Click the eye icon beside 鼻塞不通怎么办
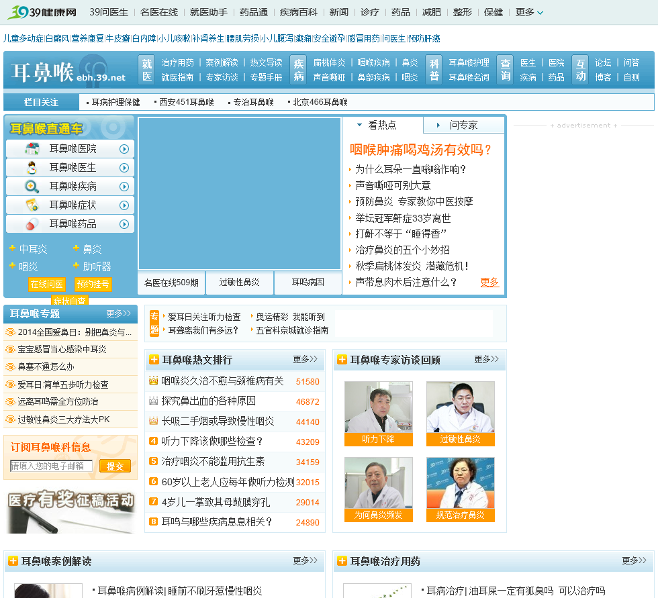The width and height of the screenshot is (658, 598). click(x=10, y=367)
